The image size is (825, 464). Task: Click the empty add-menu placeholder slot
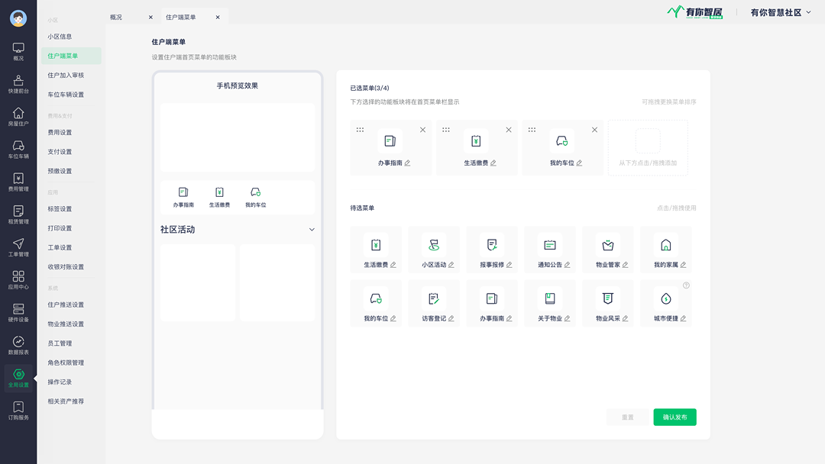point(648,147)
